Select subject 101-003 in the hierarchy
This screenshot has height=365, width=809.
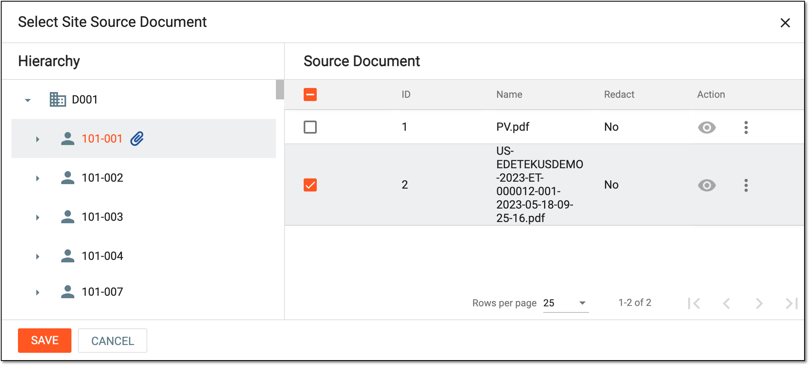pyautogui.click(x=102, y=217)
